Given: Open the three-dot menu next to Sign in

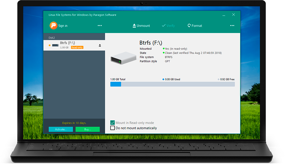Looking at the screenshot, I should (100, 26).
